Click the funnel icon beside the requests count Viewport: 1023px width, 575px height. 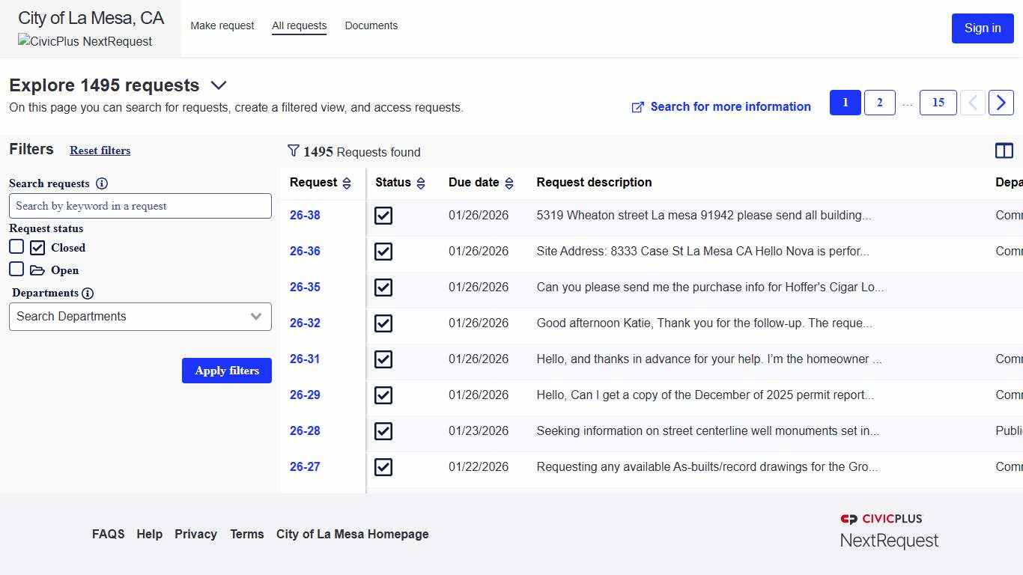coord(294,151)
